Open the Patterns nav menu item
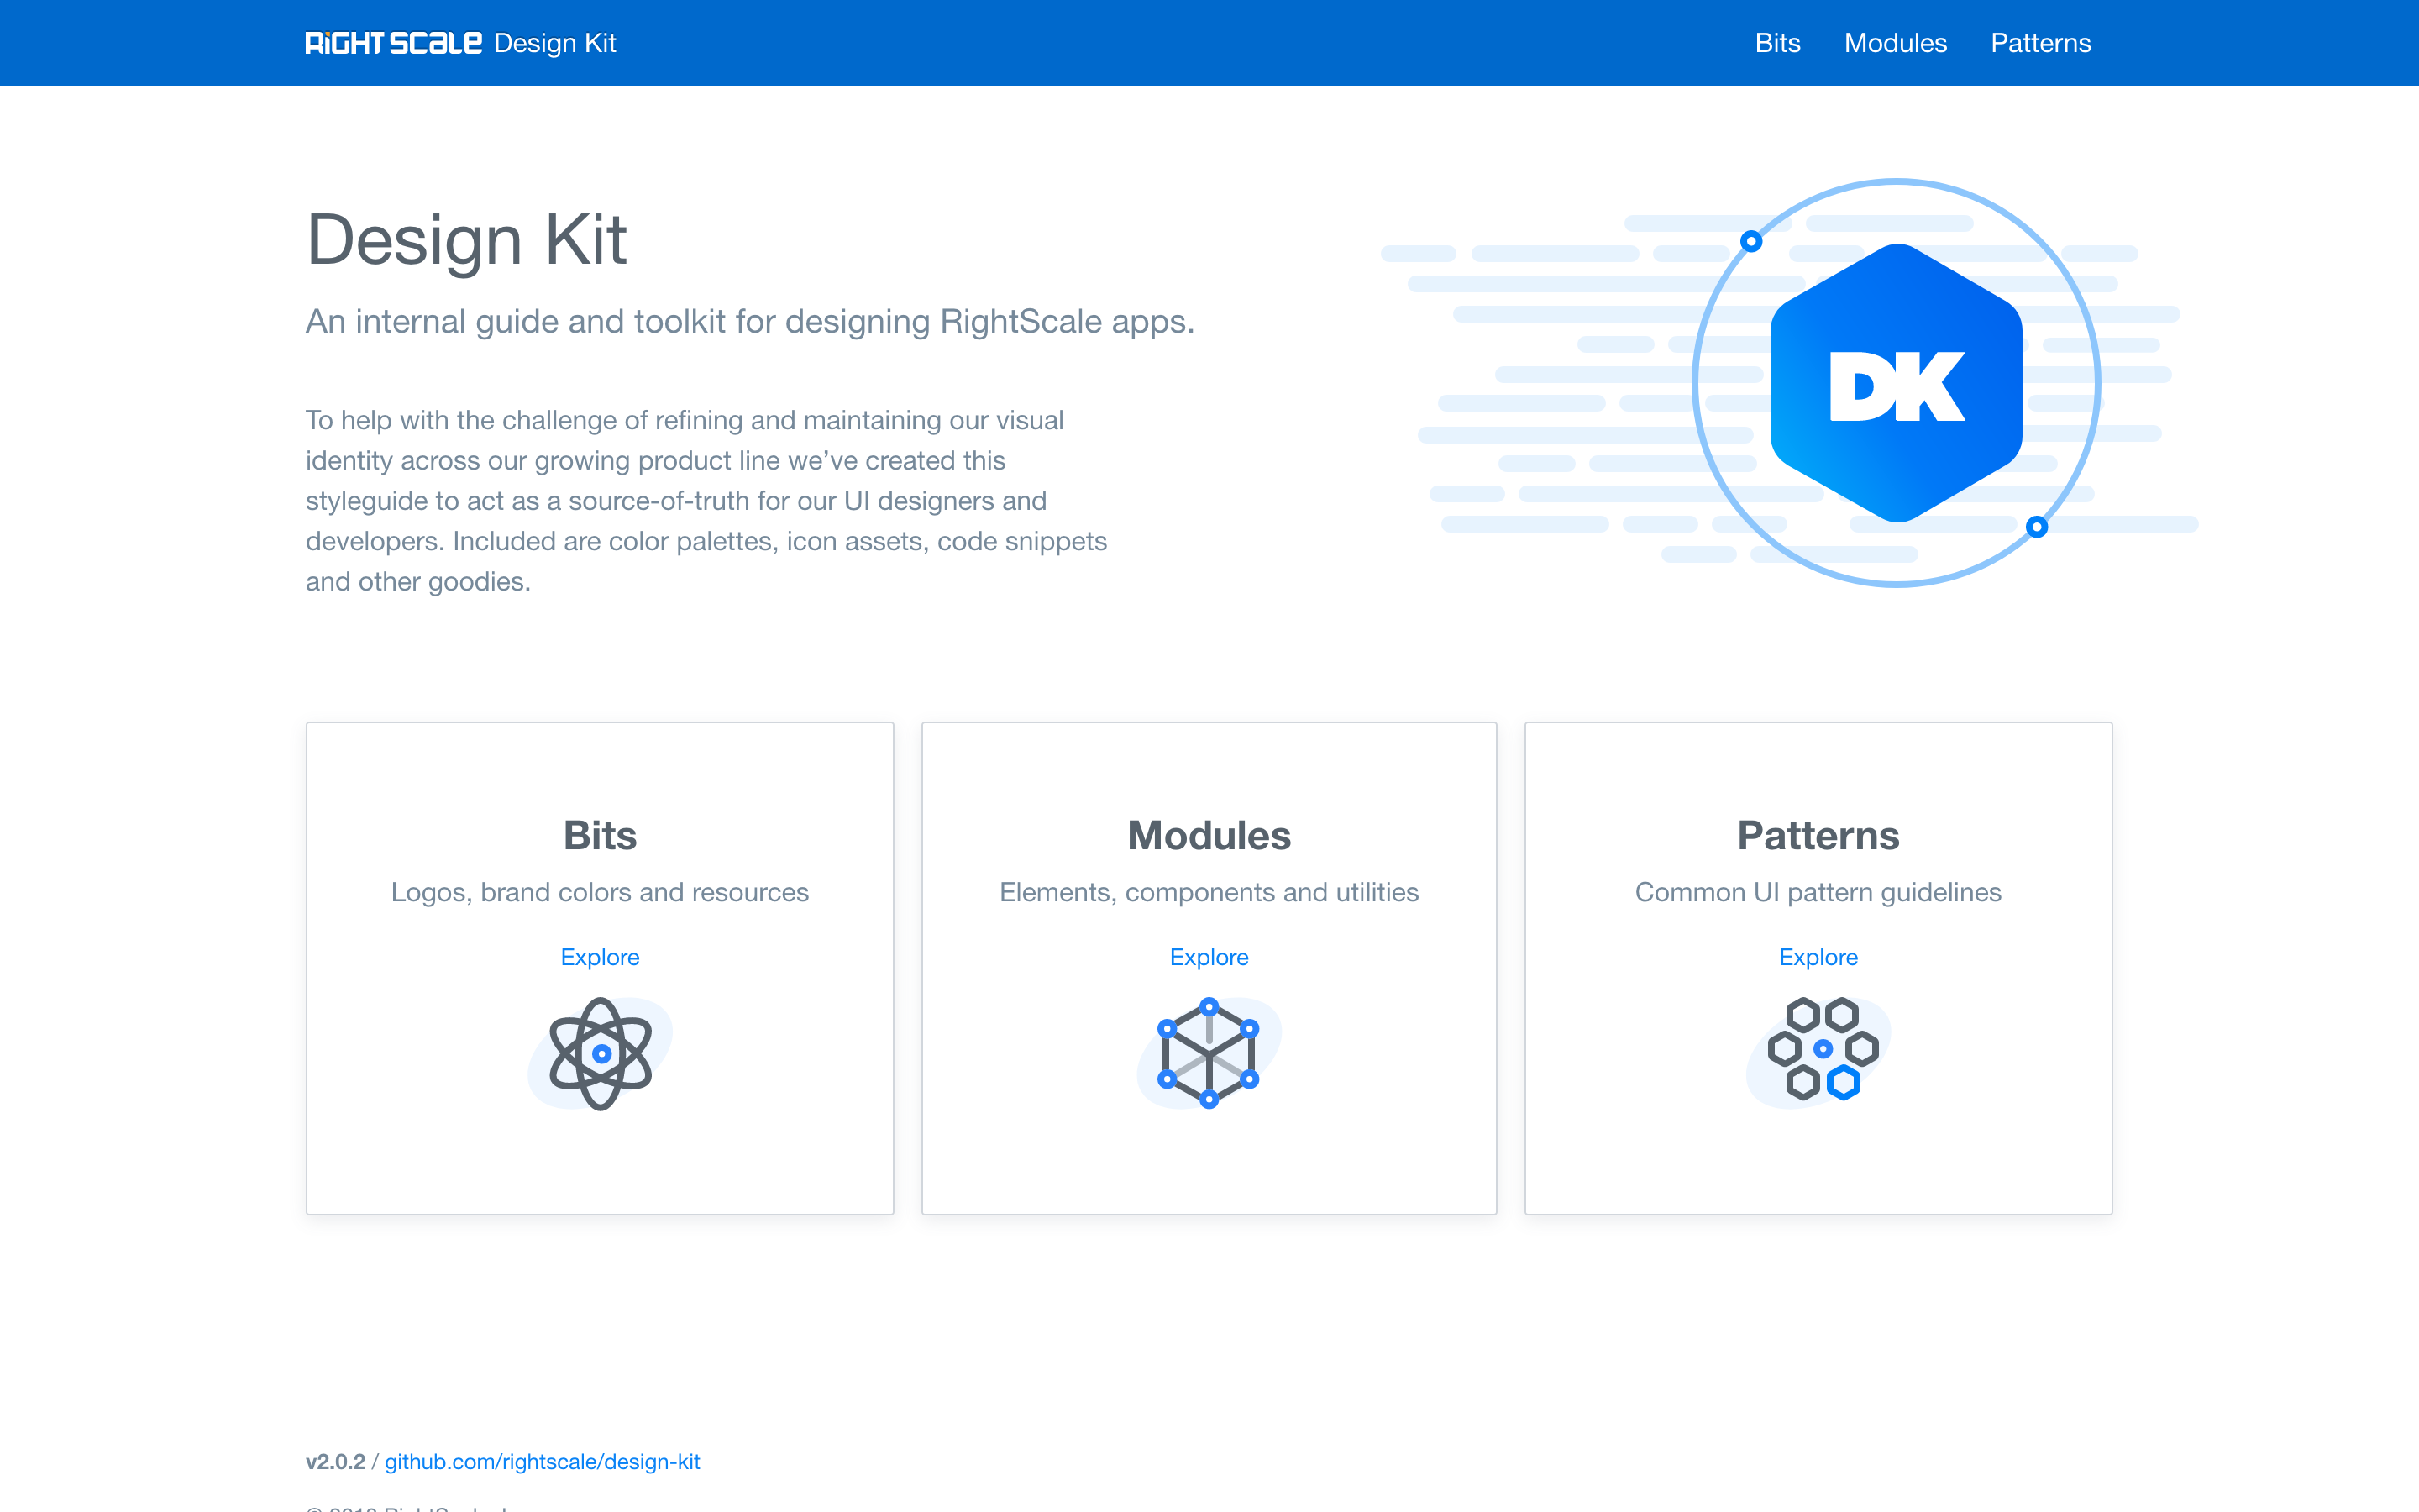This screenshot has height=1512, width=2419. (2040, 43)
